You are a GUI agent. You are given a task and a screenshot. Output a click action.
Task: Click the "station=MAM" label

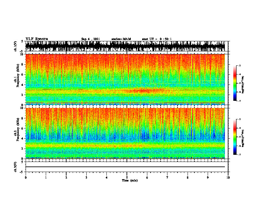tap(121, 39)
